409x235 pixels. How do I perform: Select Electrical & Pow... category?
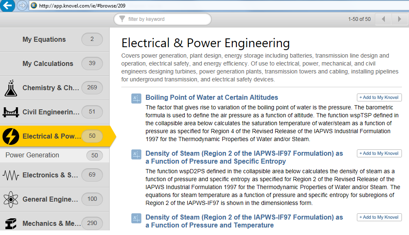(x=58, y=136)
